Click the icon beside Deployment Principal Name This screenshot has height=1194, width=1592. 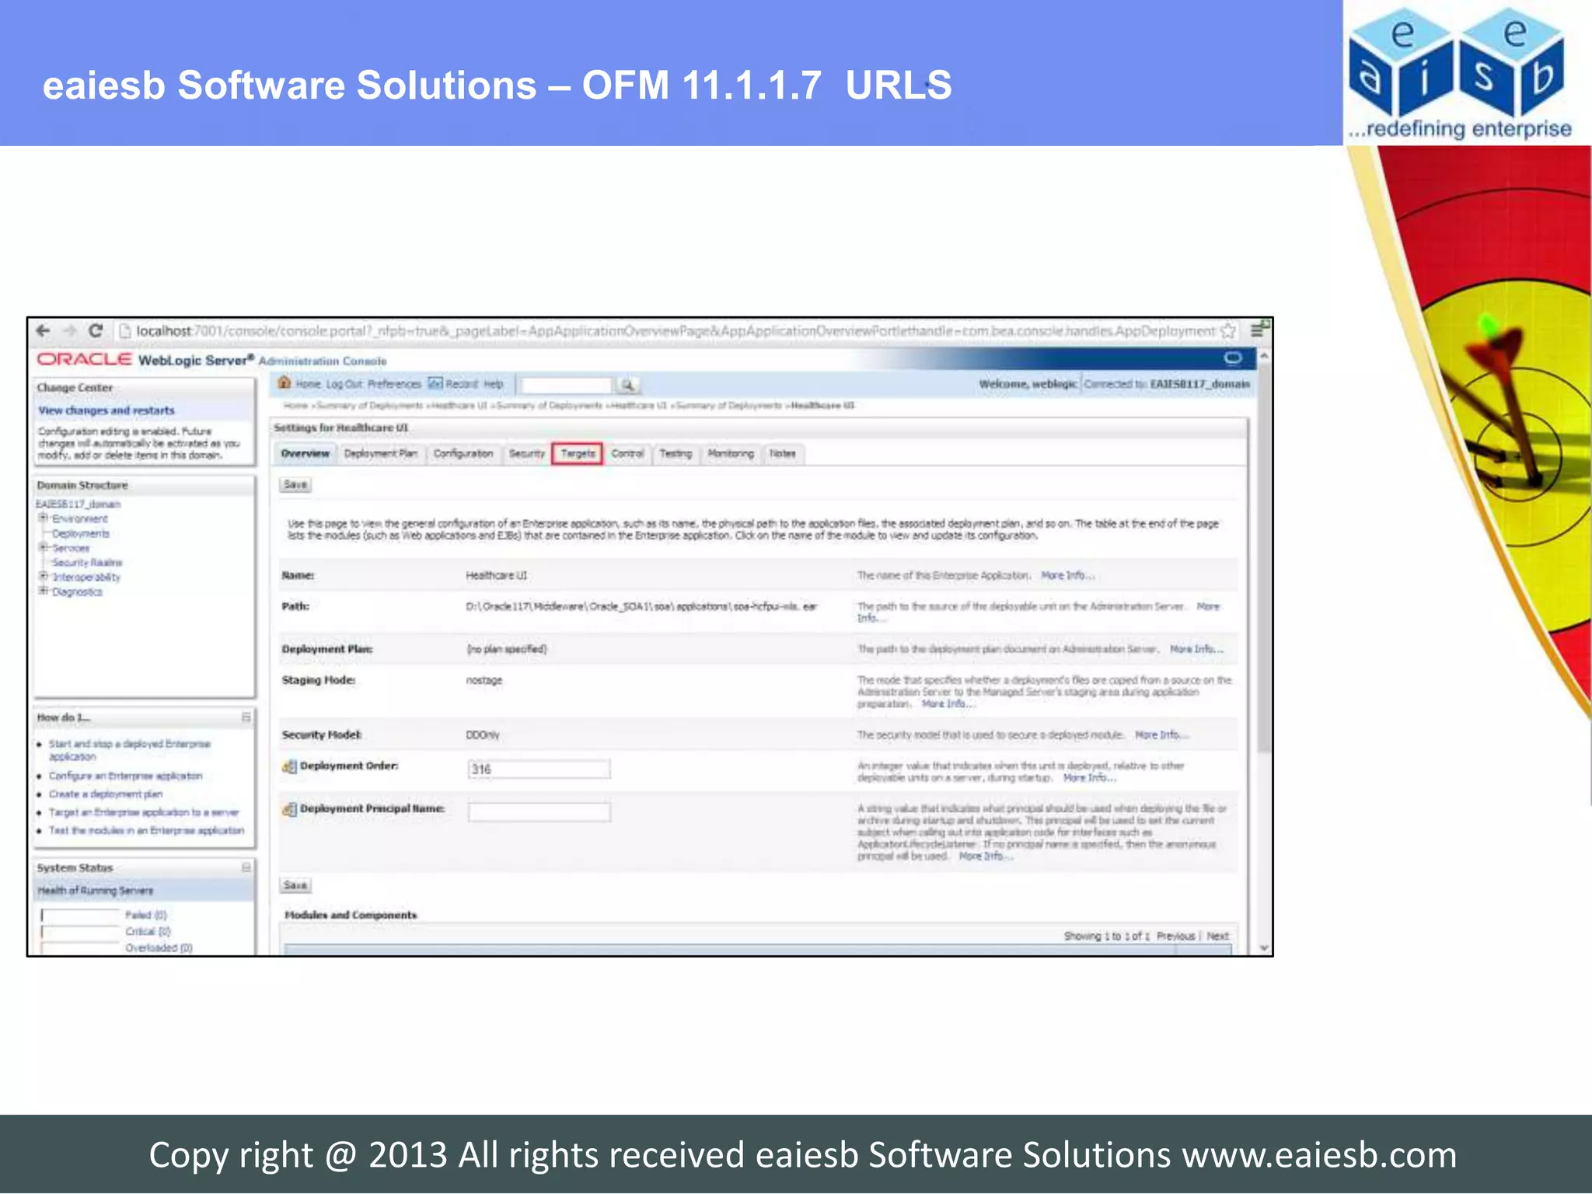(289, 809)
